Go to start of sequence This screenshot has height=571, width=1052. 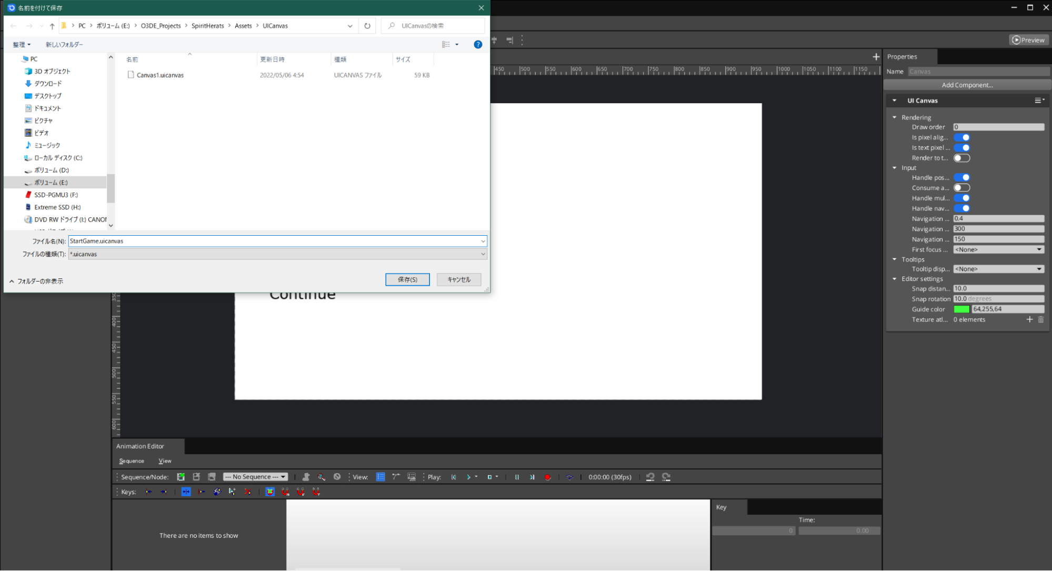pyautogui.click(x=454, y=477)
